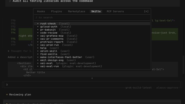Expand the pr-babysit skill arrow
185x104 pixels.
pyautogui.click(x=38, y=30)
